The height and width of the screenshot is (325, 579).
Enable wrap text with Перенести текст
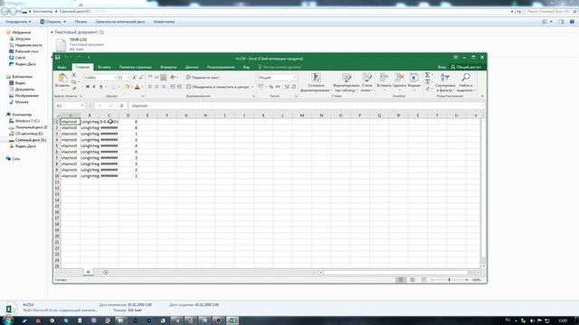[203, 78]
